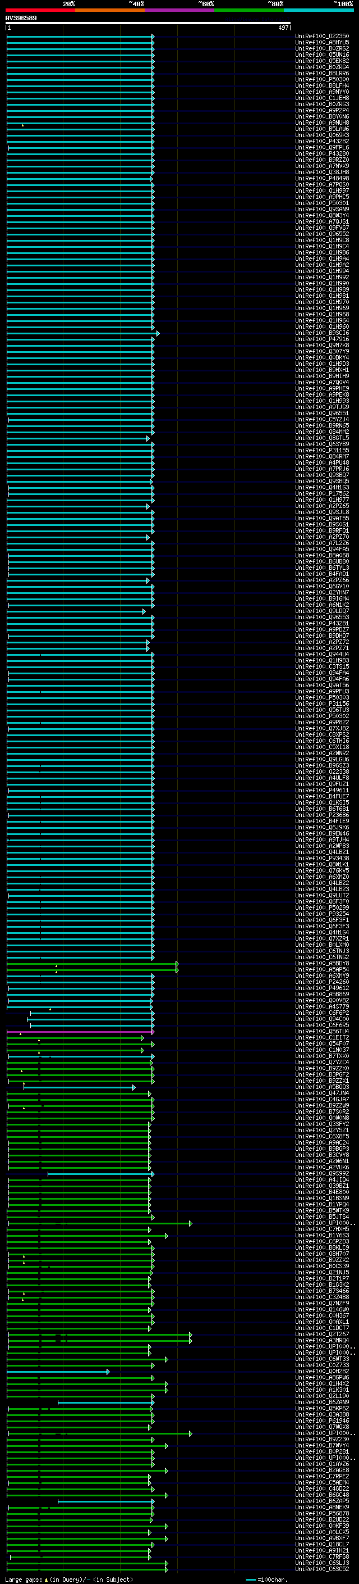
Task: Select the UniRef100_P50301 label
Action: (x=322, y=203)
